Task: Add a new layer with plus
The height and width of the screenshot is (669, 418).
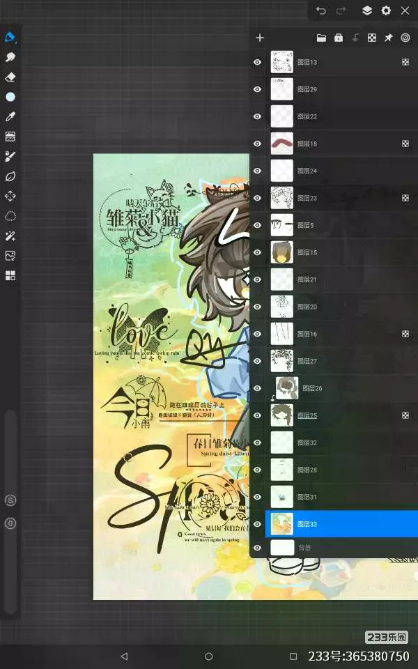Action: [260, 38]
